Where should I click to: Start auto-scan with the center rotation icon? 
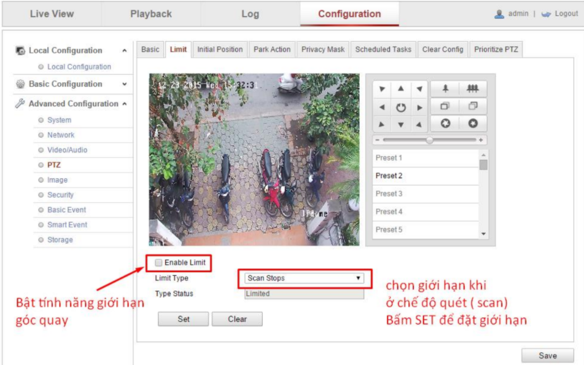pos(402,106)
